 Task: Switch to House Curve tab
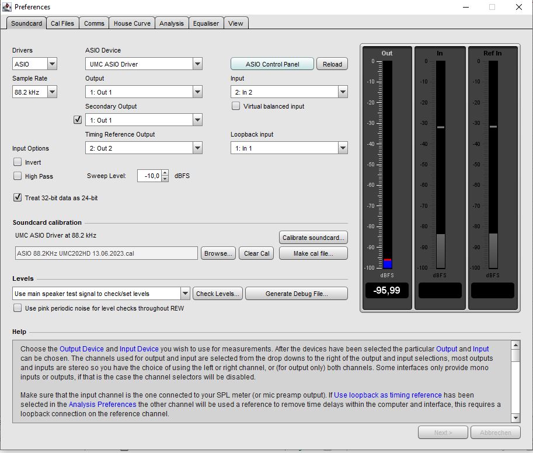tap(132, 23)
